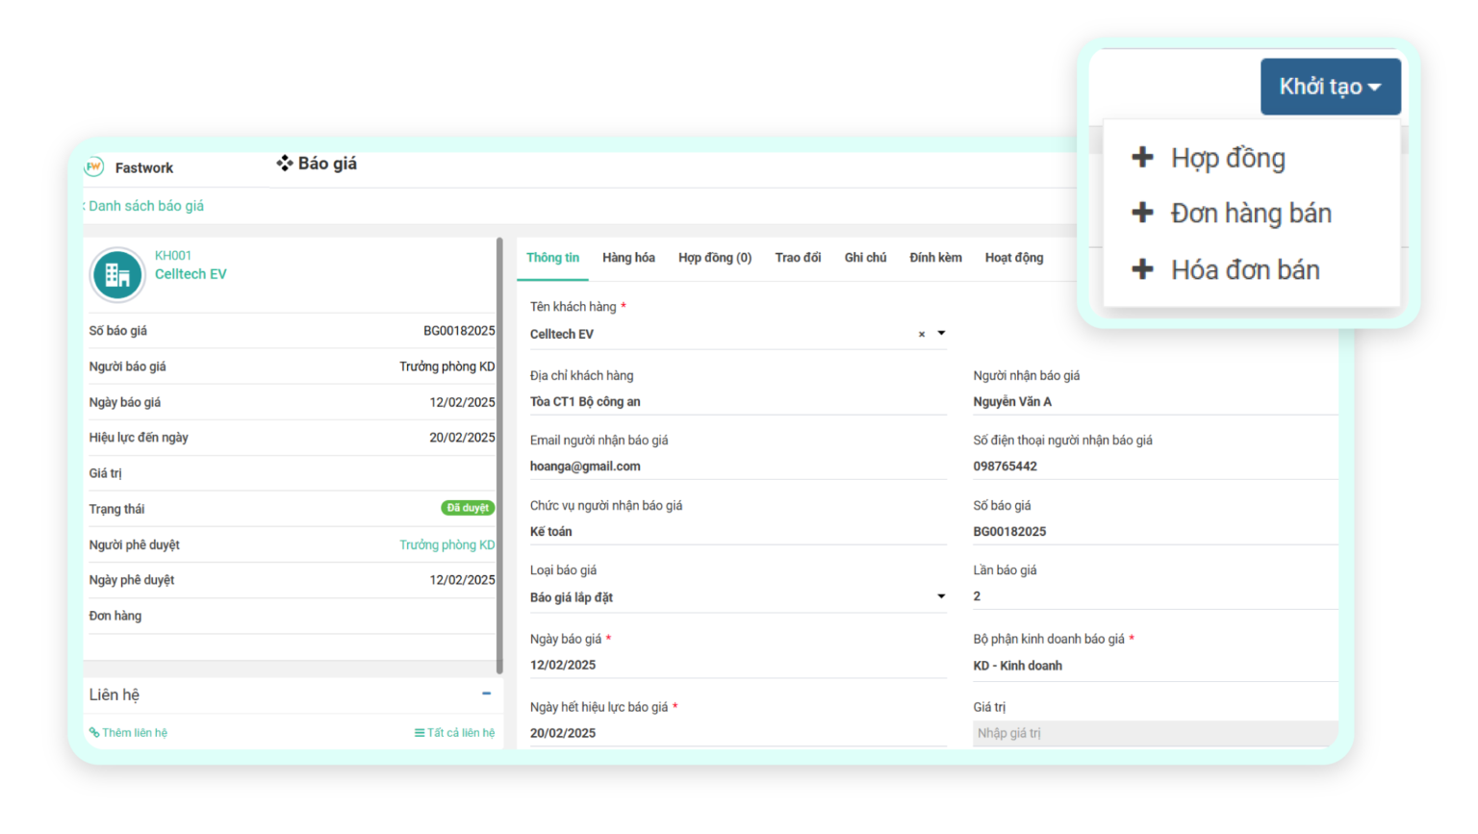The image size is (1478, 834).
Task: Switch to the Hàng hóa tab
Action: 628,258
